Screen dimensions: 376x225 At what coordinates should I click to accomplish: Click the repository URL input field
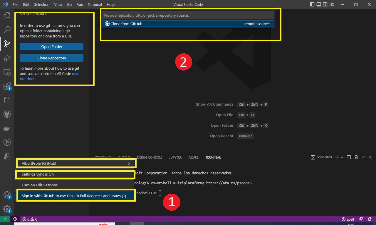[188, 15]
